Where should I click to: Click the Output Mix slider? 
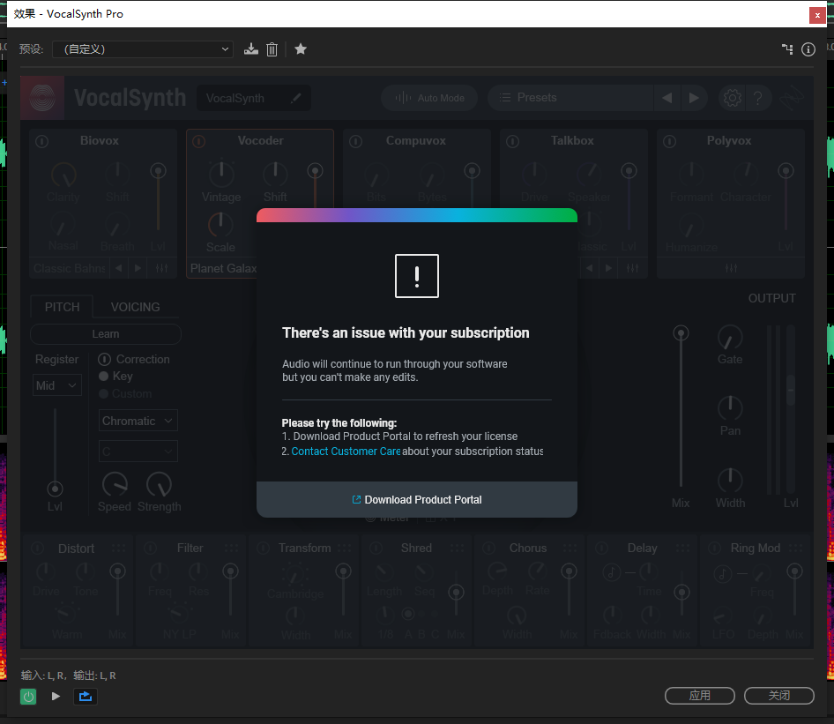(x=681, y=407)
